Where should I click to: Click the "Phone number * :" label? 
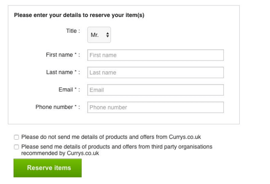click(x=58, y=107)
